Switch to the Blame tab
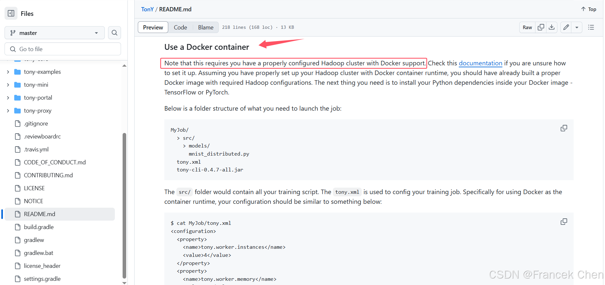The width and height of the screenshot is (605, 285). pos(205,27)
